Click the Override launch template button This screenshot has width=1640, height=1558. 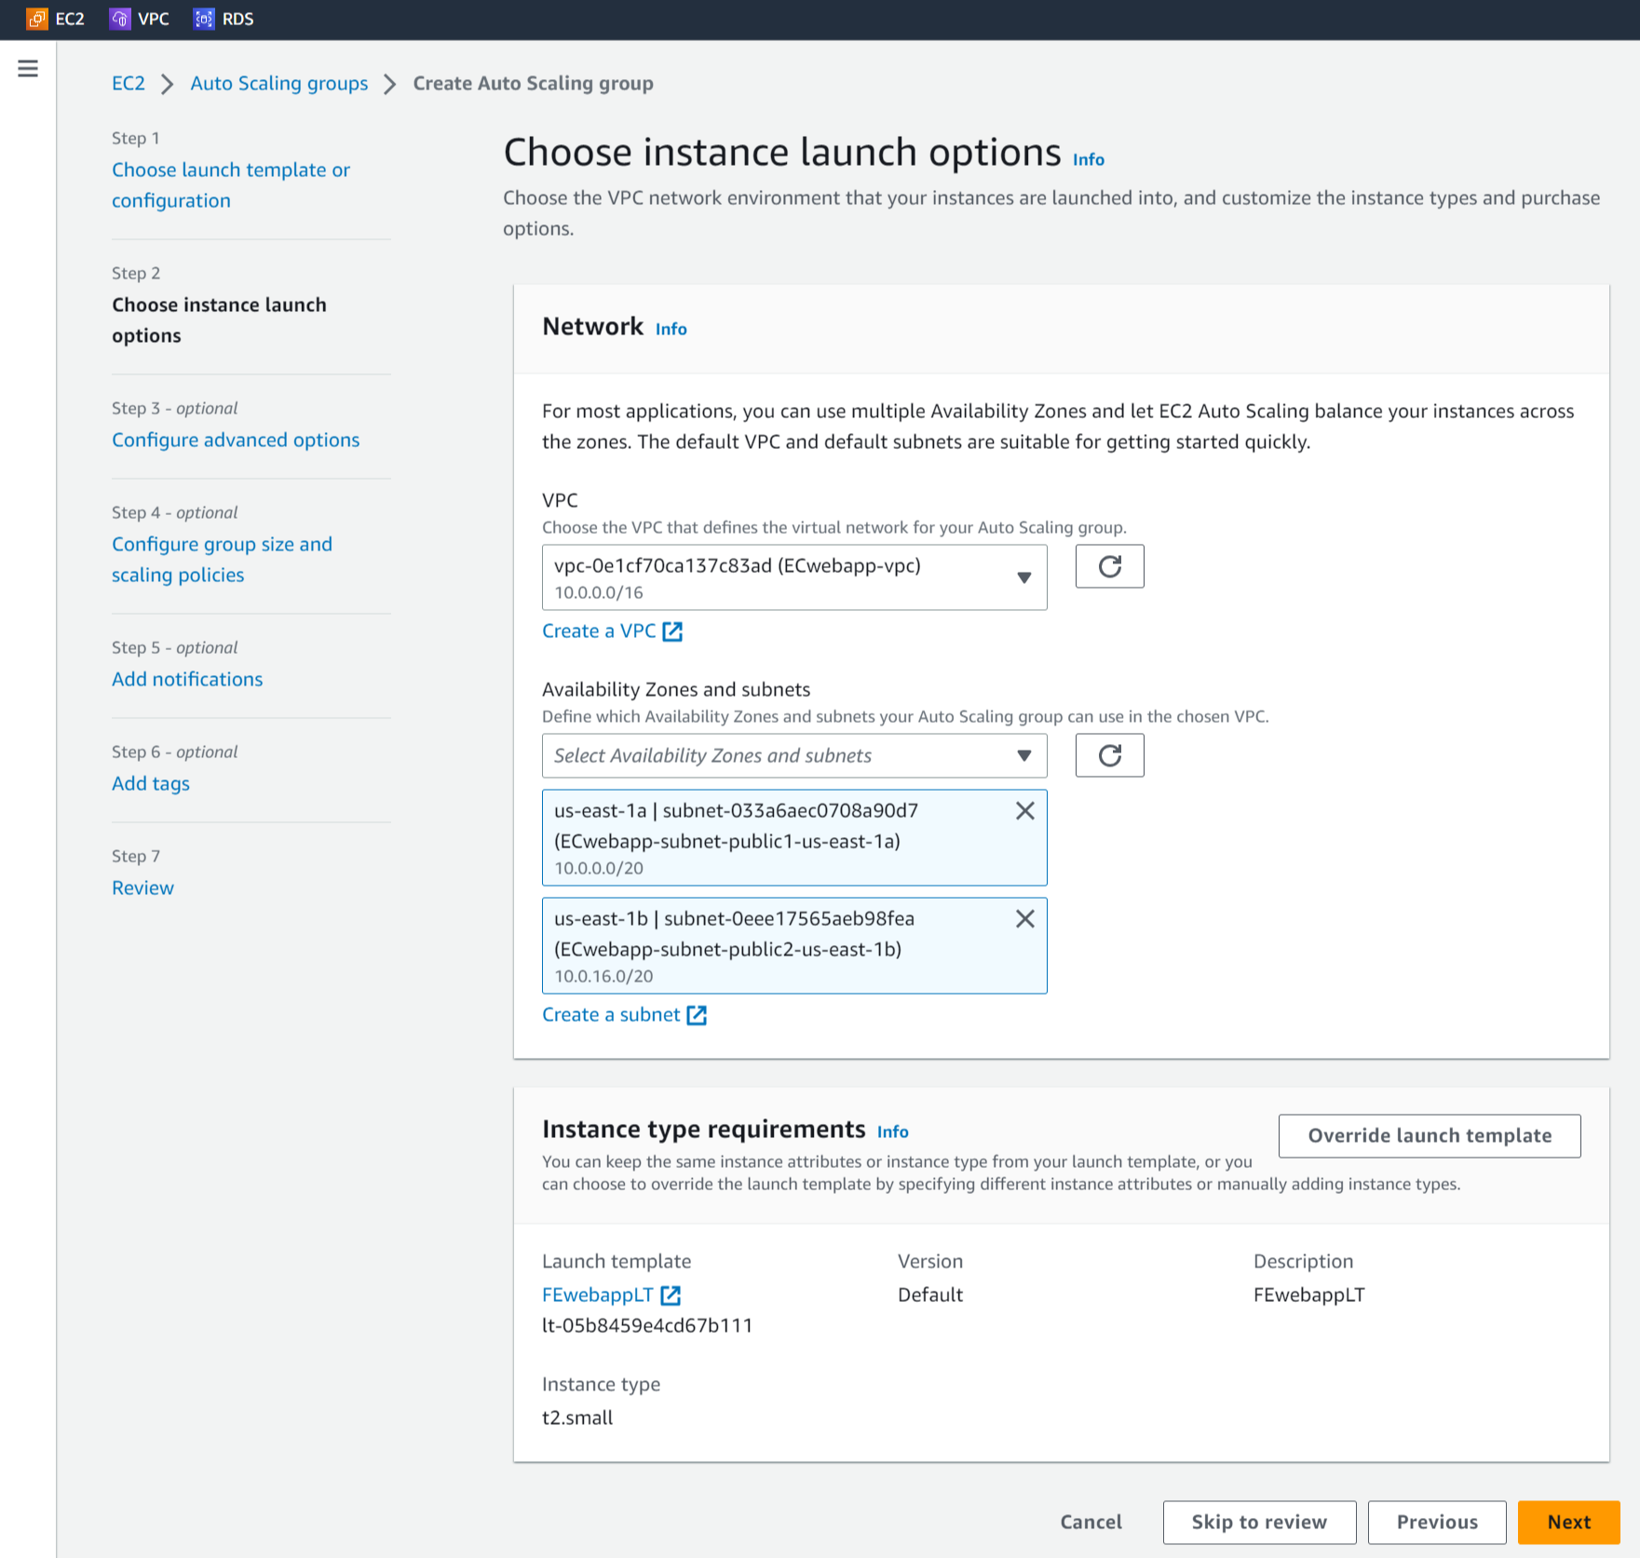point(1429,1135)
